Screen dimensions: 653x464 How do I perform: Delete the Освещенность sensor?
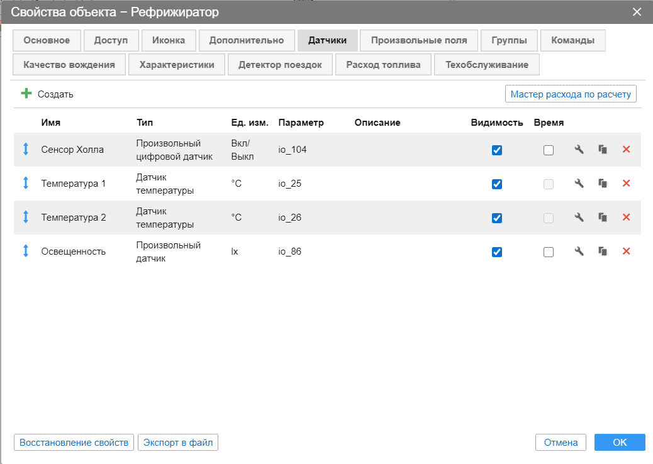pyautogui.click(x=626, y=251)
